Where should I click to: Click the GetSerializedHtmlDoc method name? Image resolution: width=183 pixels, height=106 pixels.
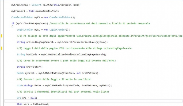(x=62, y=55)
